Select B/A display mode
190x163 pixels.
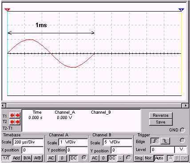27,158
